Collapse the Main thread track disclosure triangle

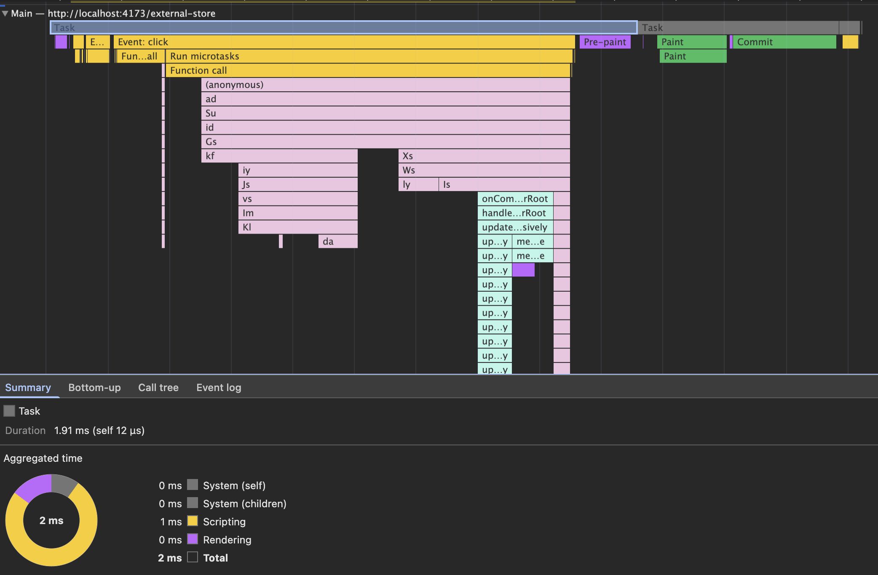(5, 13)
